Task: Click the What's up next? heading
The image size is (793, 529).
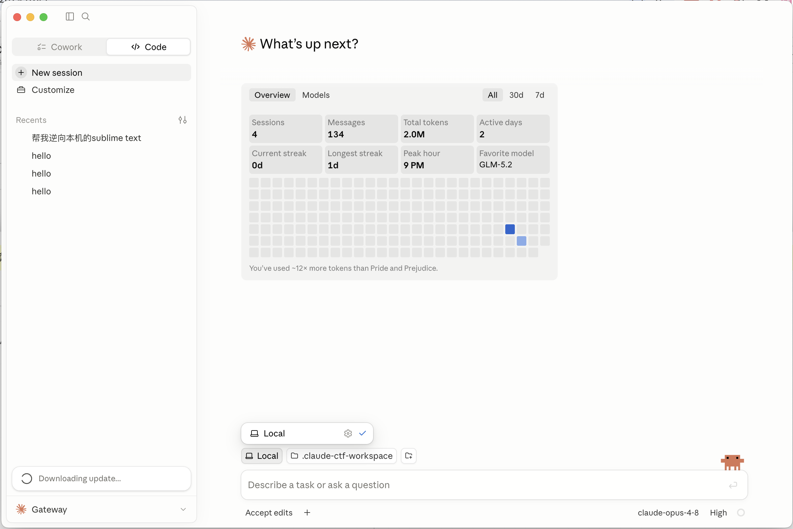Action: (309, 44)
